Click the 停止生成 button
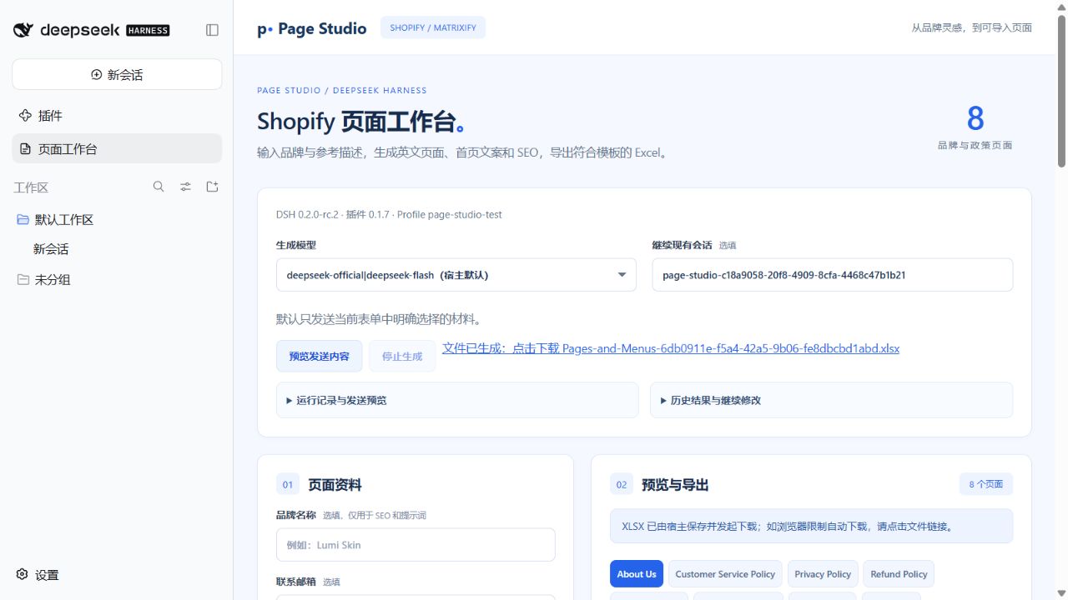 coord(402,356)
